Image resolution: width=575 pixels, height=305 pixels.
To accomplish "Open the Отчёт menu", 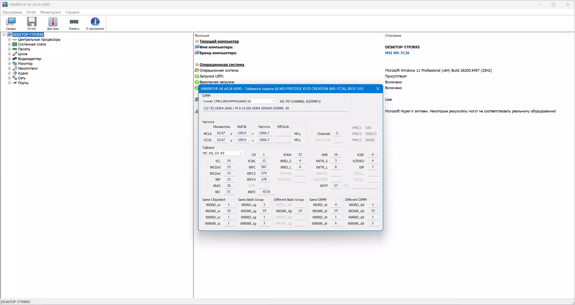I will coord(31,12).
